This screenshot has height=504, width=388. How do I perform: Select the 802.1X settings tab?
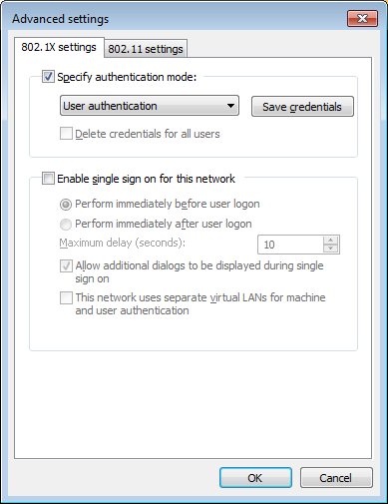point(59,47)
